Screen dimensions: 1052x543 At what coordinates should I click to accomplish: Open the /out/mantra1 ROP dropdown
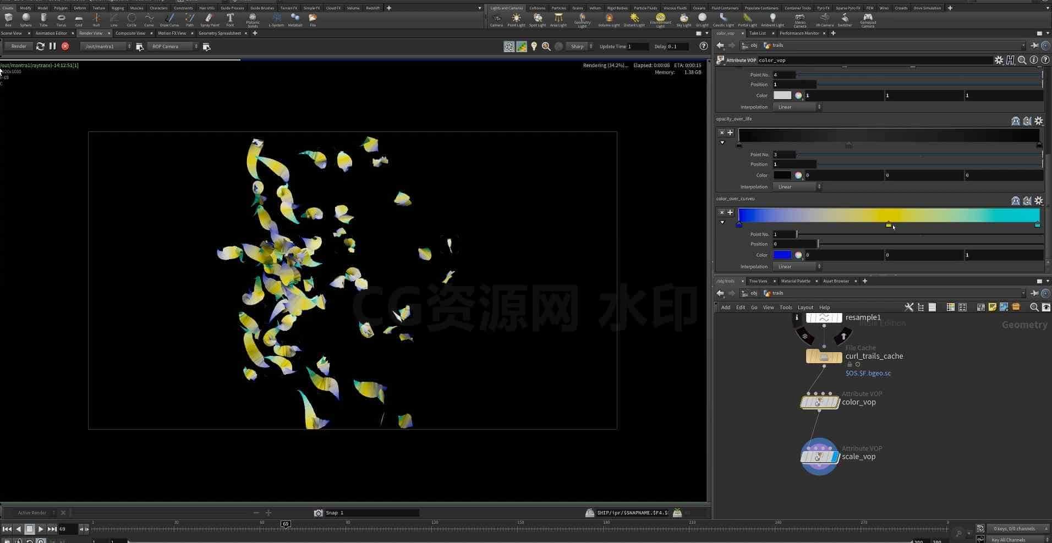click(107, 46)
